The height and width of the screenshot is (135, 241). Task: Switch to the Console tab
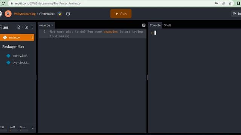pyautogui.click(x=155, y=25)
